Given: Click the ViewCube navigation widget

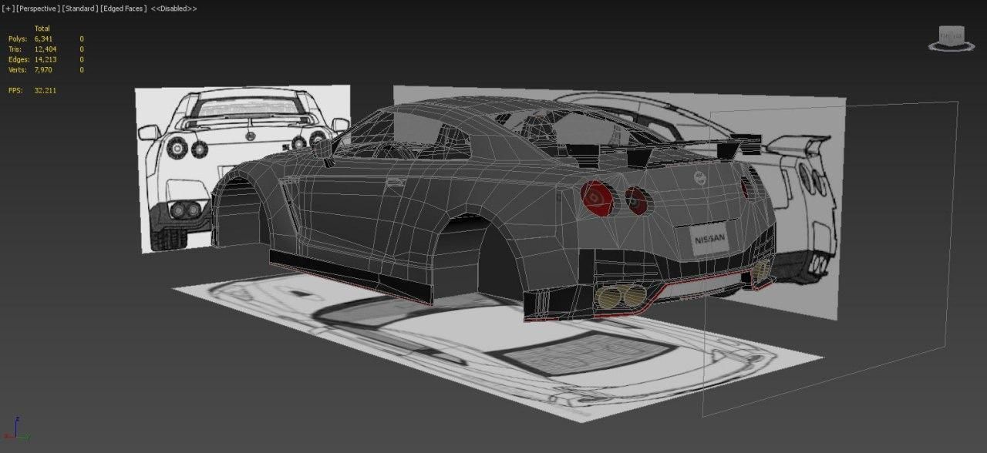Looking at the screenshot, I should pos(950,38).
